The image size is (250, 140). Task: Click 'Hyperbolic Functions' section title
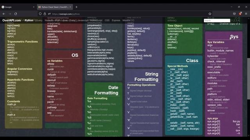(x=20, y=80)
